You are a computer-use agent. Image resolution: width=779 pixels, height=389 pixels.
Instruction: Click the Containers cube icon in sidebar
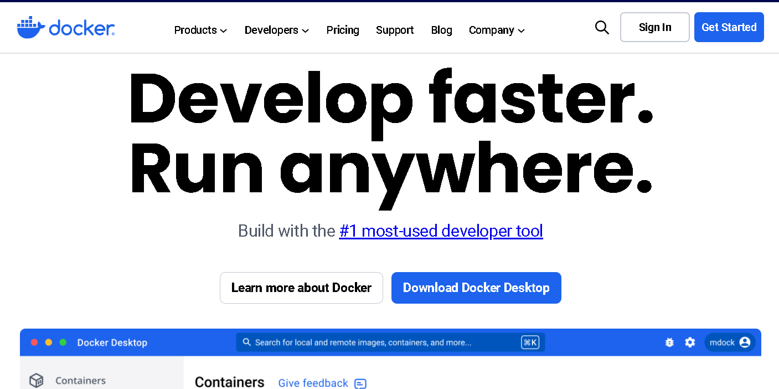click(x=37, y=381)
